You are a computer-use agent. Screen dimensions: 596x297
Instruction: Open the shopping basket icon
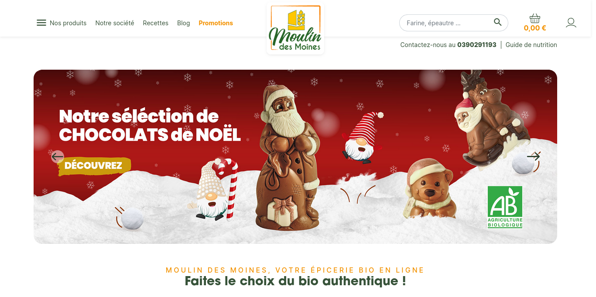pos(535,18)
